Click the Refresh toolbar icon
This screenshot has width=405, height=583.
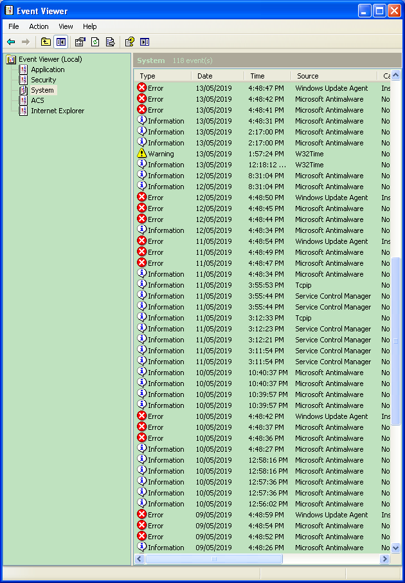click(95, 42)
